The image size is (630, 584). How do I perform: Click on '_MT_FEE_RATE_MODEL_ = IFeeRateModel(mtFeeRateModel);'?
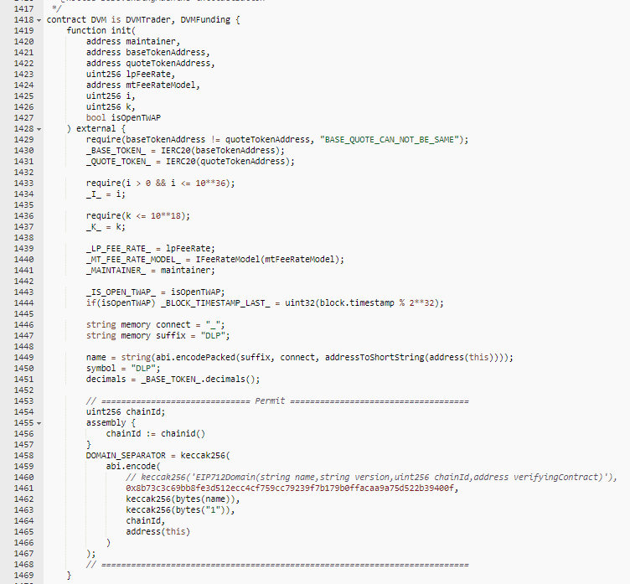pos(215,259)
